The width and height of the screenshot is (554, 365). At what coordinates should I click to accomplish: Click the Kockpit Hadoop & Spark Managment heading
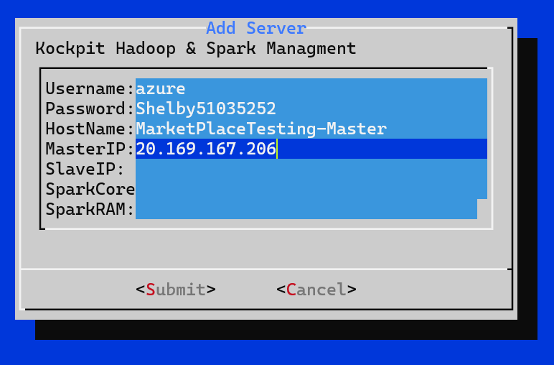coord(196,48)
